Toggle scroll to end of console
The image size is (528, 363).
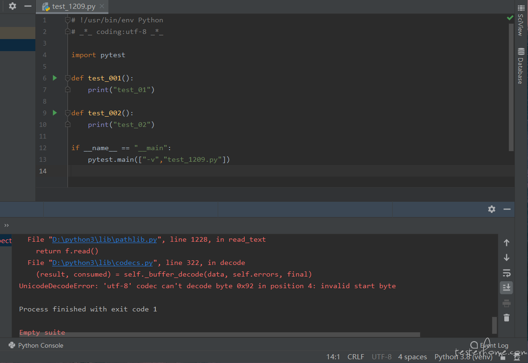pos(507,288)
